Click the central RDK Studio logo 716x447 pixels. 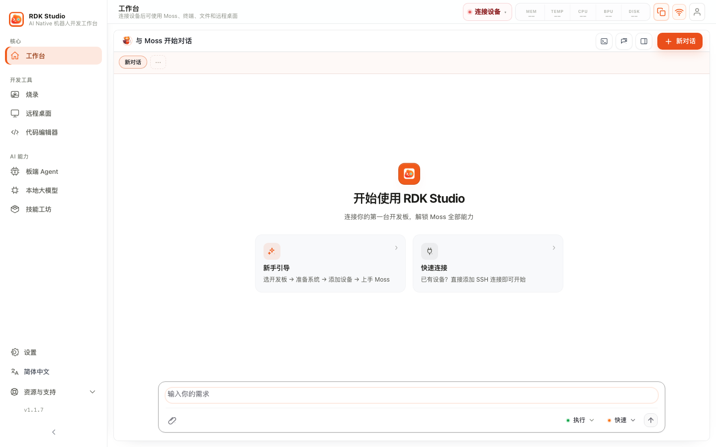pyautogui.click(x=409, y=174)
